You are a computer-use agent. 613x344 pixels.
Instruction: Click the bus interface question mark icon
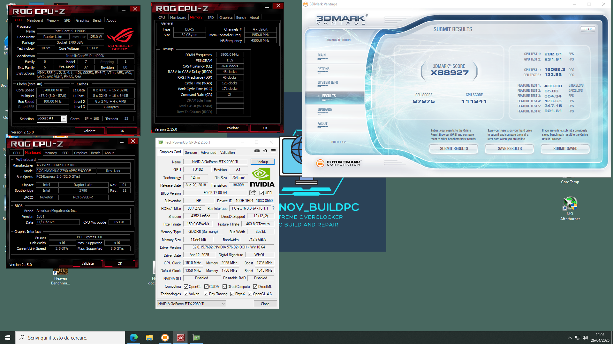click(273, 208)
